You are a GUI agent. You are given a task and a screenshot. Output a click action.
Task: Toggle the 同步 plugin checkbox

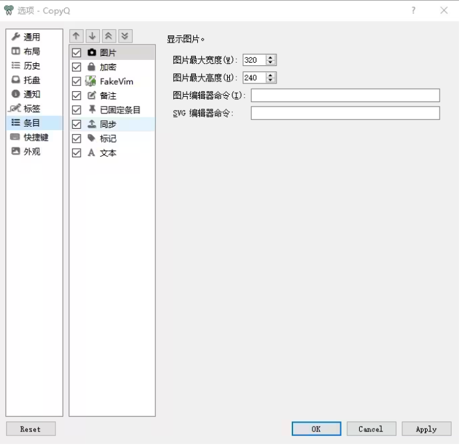(77, 125)
